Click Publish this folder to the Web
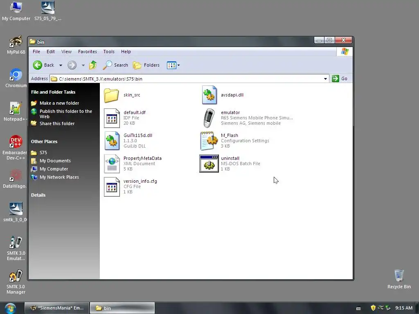 point(66,114)
